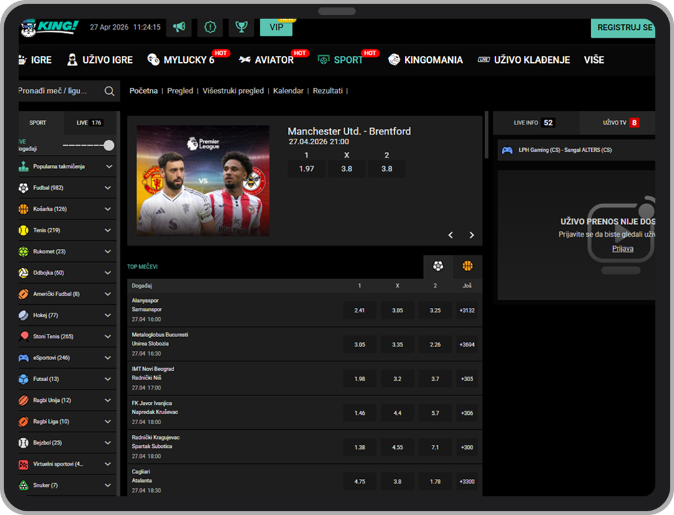Open AVIATOR menu item

pyautogui.click(x=267, y=60)
